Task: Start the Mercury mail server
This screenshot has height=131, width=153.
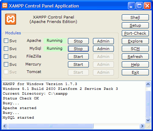Action: pyautogui.click(x=78, y=64)
